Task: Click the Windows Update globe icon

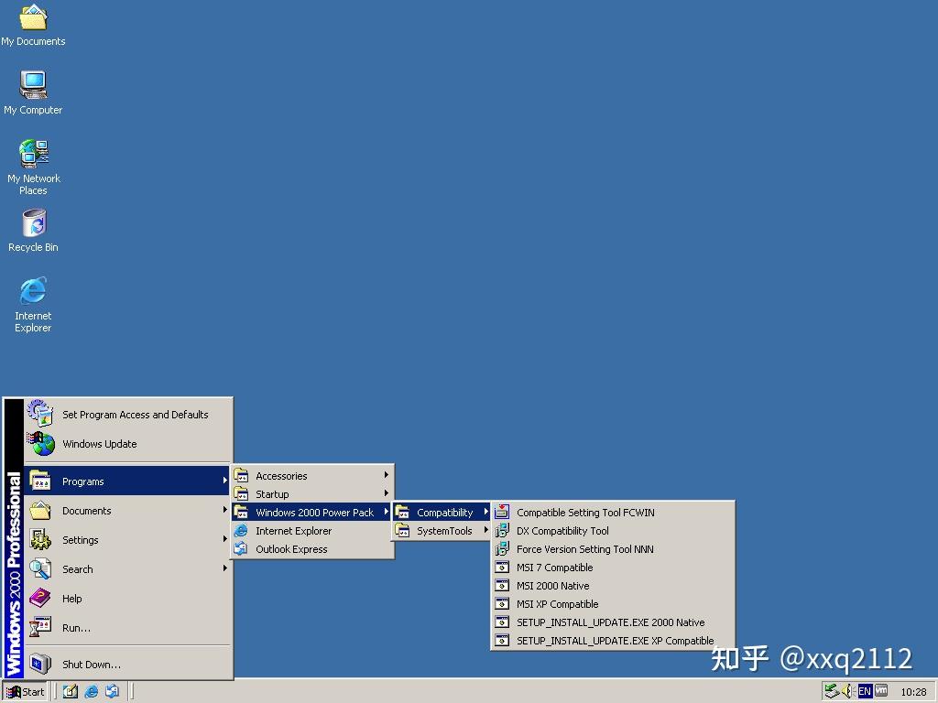Action: (x=40, y=444)
